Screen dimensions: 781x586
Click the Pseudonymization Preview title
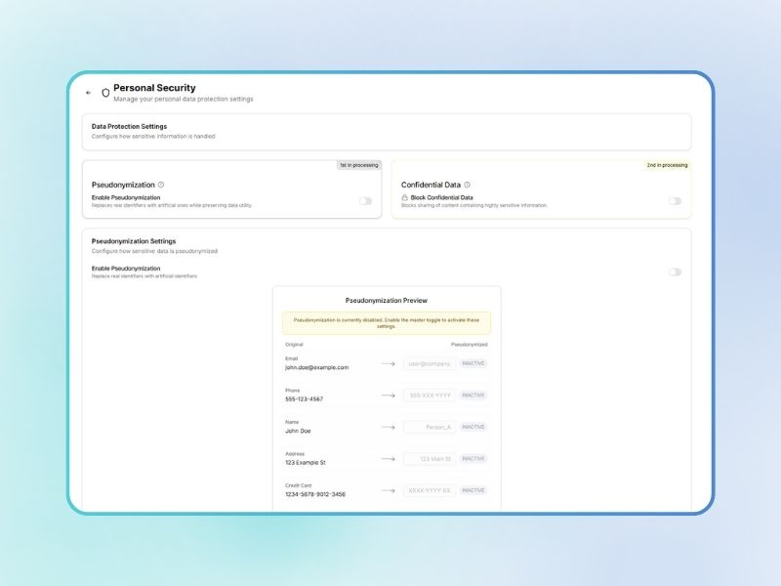[387, 301]
